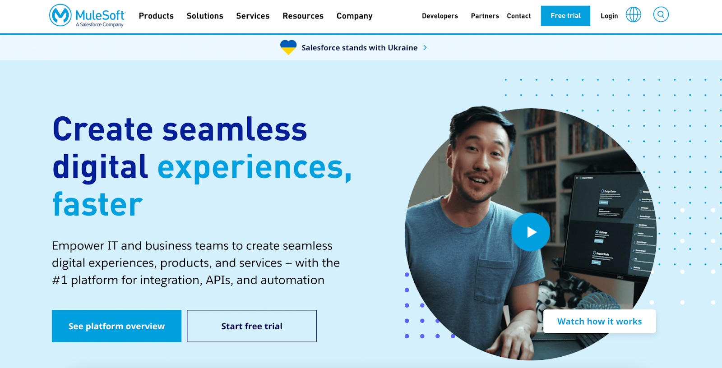Open the Products menu
The height and width of the screenshot is (368, 722).
point(156,16)
